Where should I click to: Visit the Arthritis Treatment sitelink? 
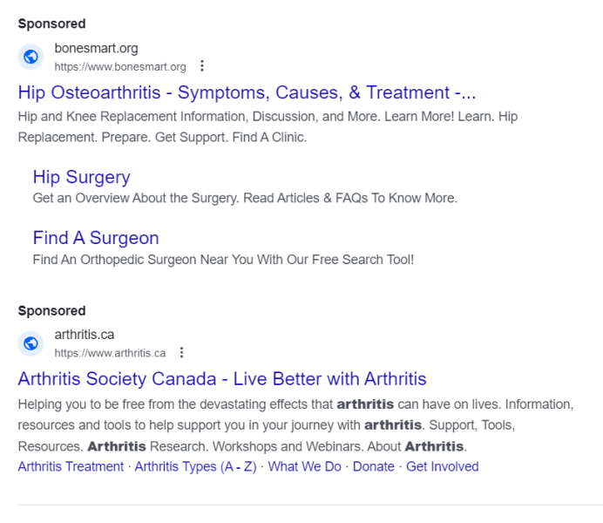(x=71, y=466)
